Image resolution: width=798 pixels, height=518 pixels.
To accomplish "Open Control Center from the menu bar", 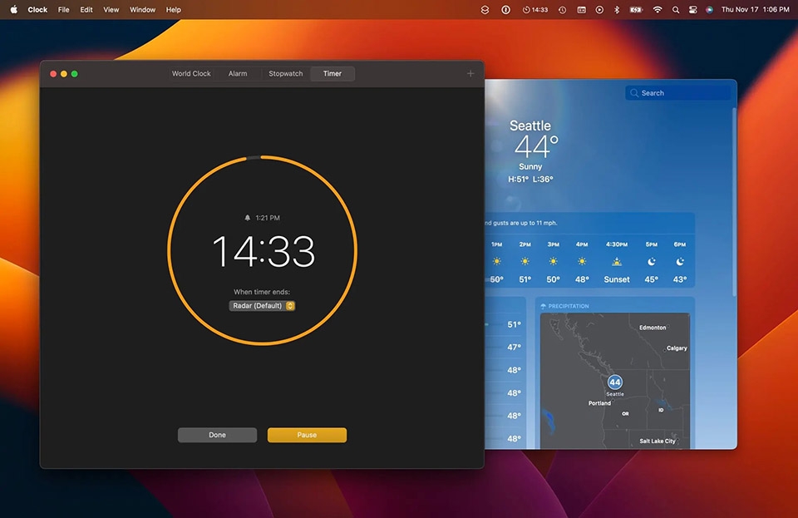I will (694, 10).
